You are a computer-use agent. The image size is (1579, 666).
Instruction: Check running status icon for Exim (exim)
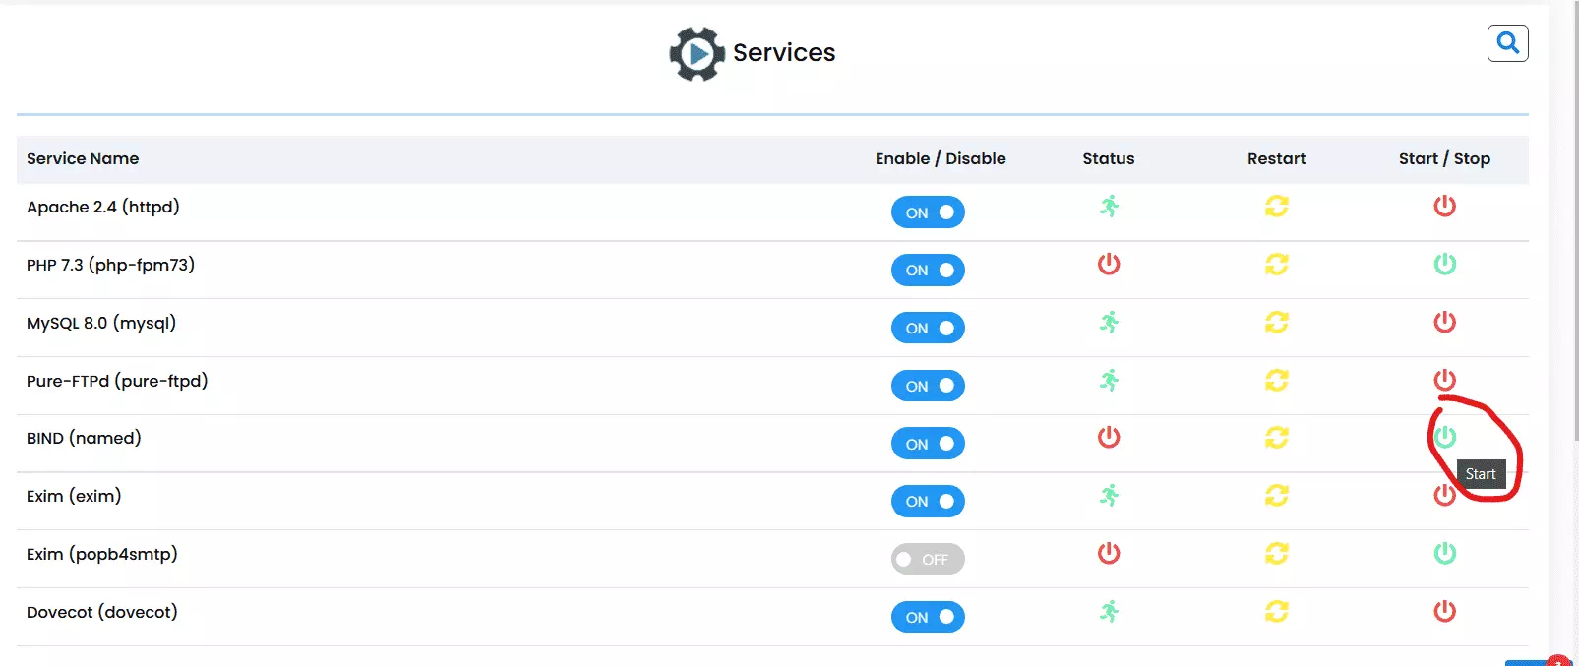coord(1109,495)
